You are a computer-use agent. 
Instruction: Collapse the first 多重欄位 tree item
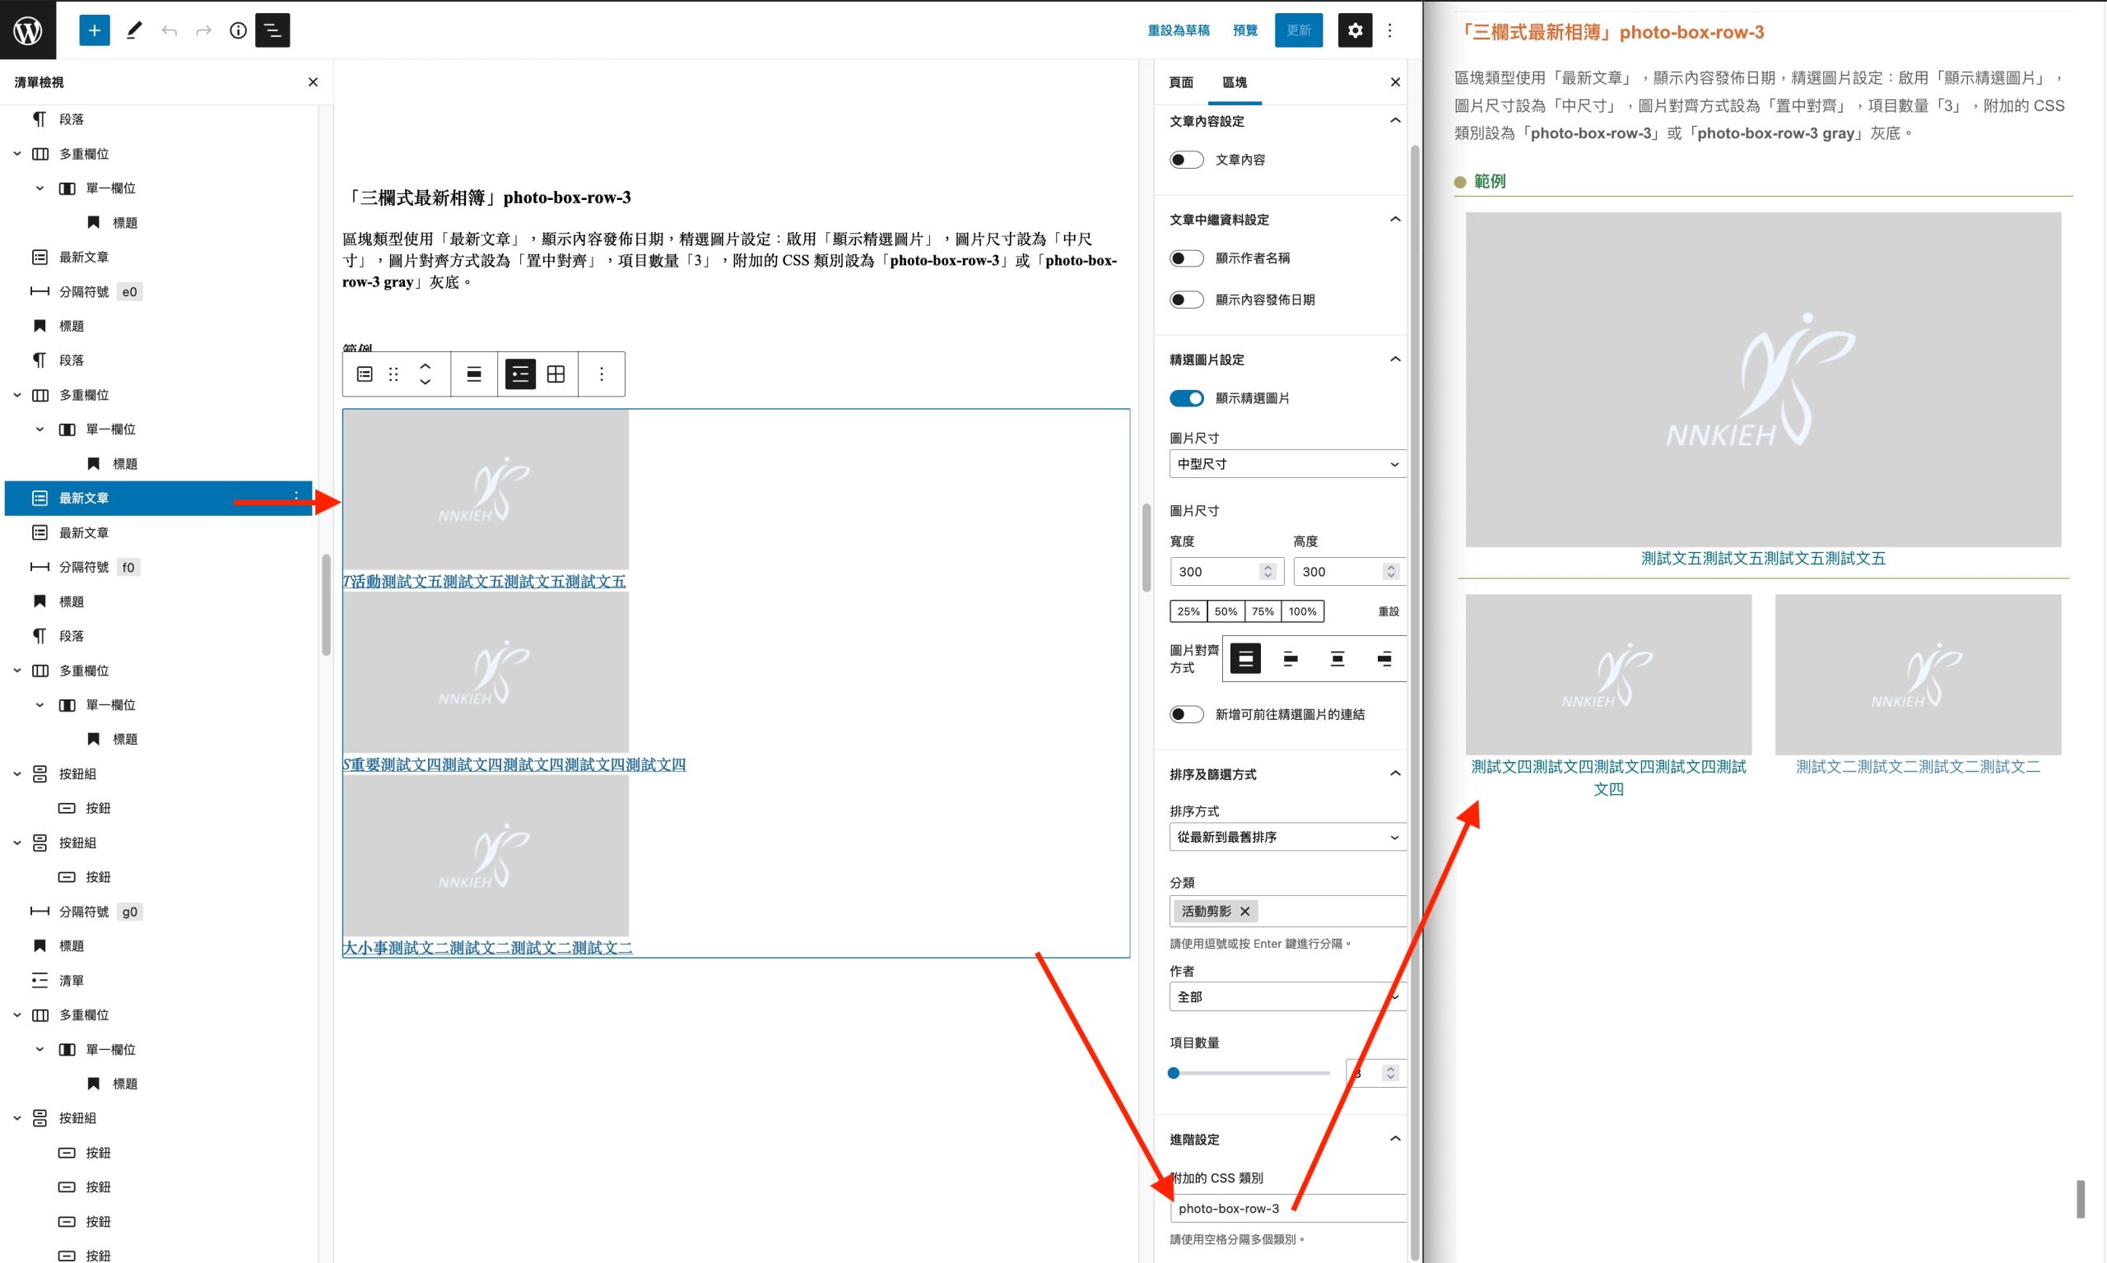pos(17,154)
